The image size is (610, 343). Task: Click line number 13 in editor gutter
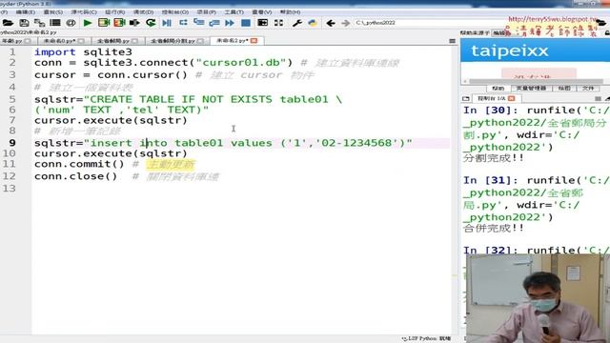10,189
